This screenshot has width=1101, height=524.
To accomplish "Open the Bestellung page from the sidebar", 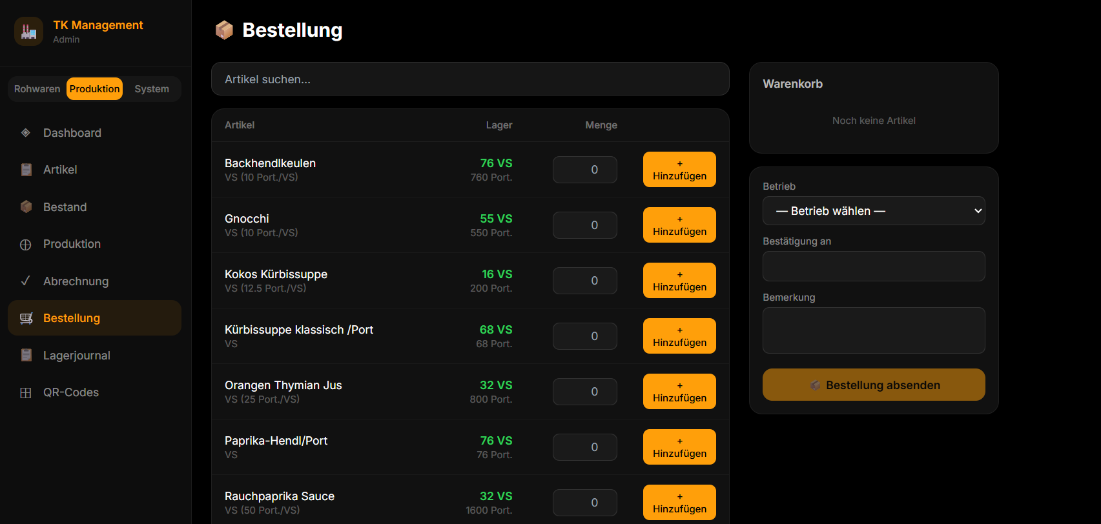I will pos(72,317).
